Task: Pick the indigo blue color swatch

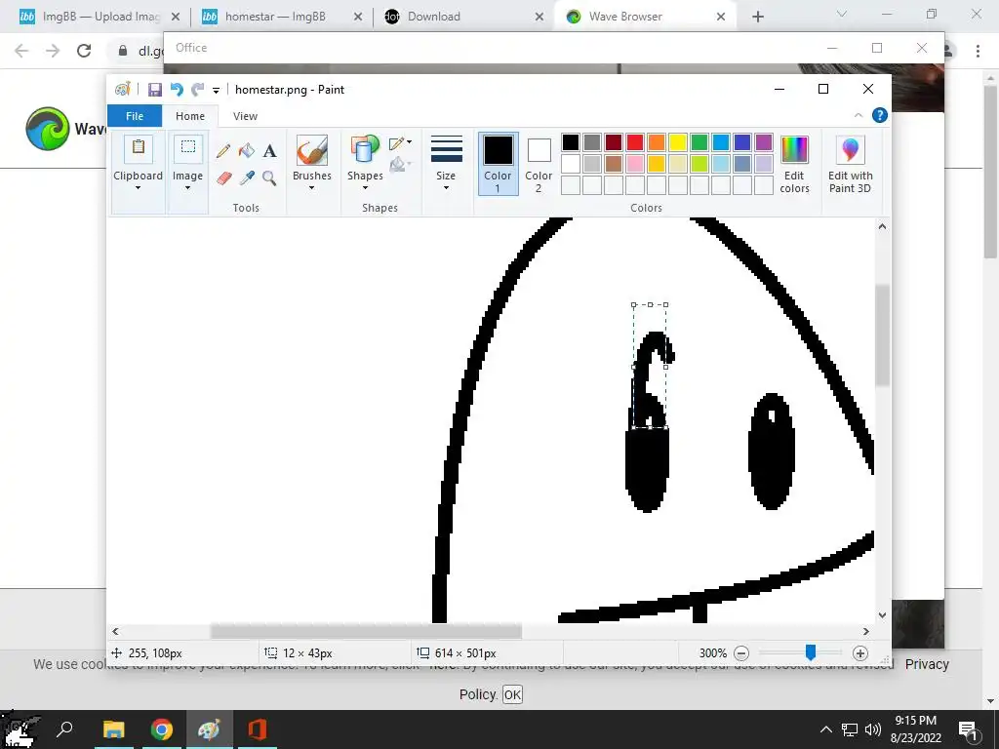Action: click(742, 142)
